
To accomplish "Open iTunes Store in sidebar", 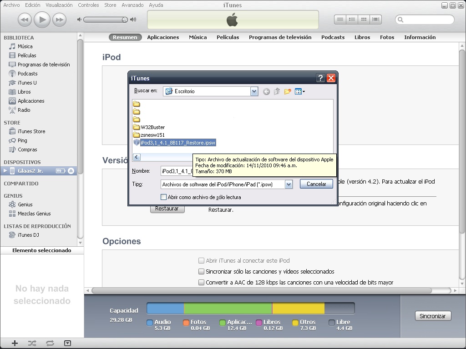I will 31,131.
